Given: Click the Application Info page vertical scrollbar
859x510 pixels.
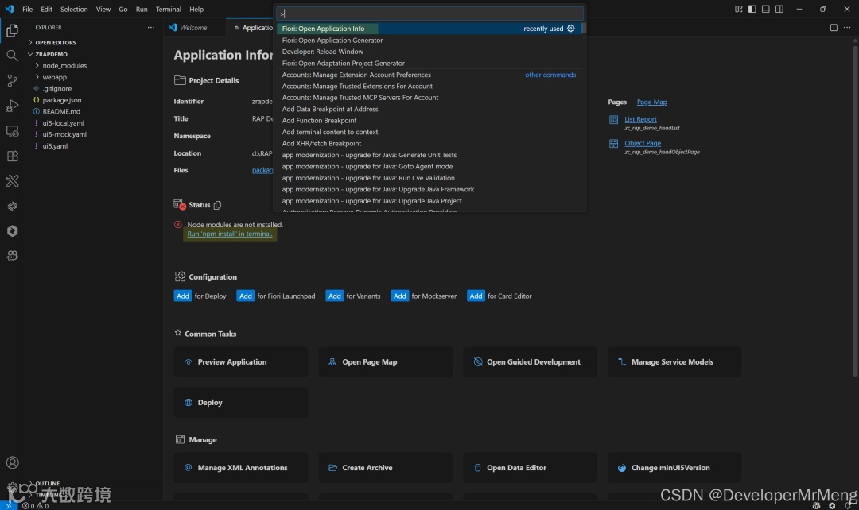Looking at the screenshot, I should (855, 211).
